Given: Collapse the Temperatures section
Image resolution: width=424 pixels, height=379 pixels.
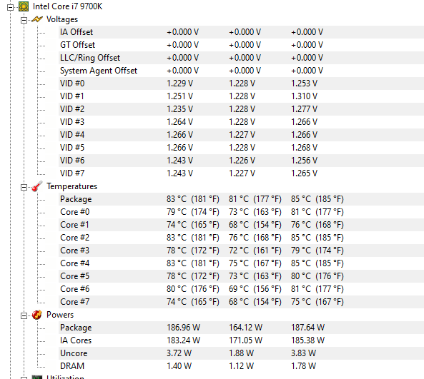Looking at the screenshot, I should (24, 187).
